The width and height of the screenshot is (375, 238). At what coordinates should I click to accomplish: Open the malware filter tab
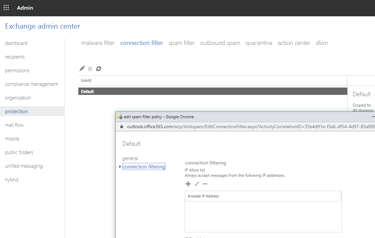[98, 43]
